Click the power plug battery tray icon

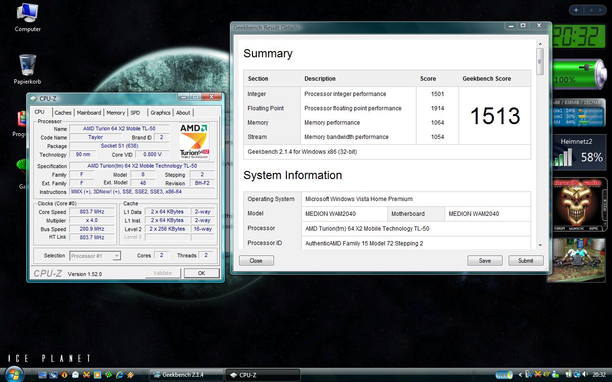click(569, 375)
